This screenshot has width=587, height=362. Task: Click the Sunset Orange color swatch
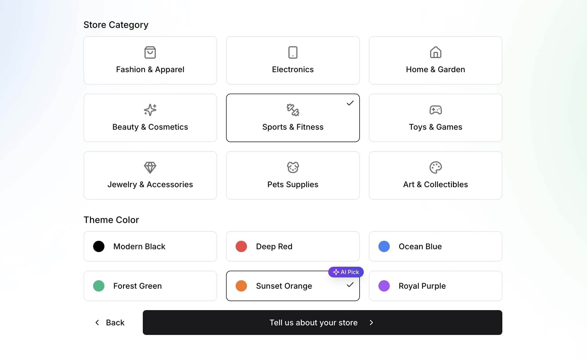241,286
